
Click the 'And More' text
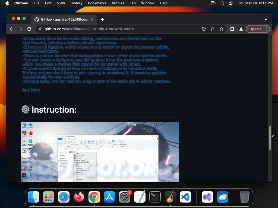(31, 90)
